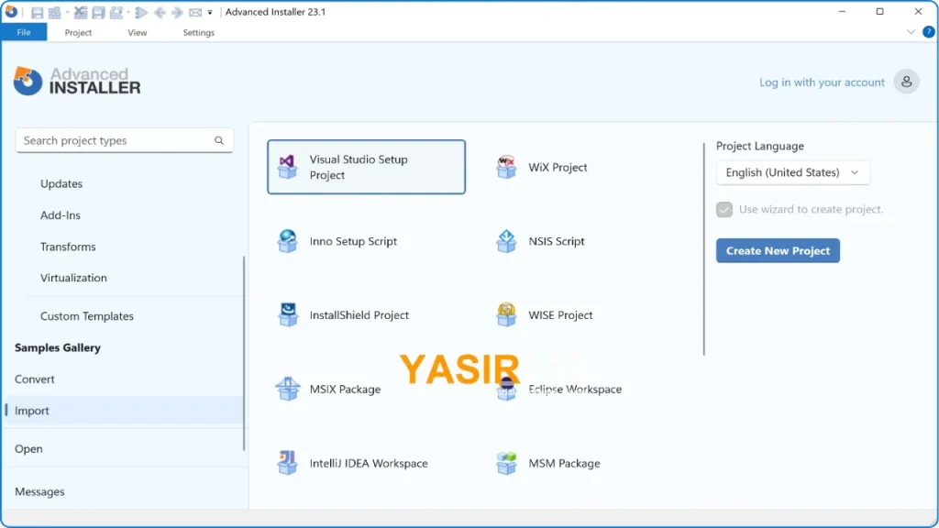Select Visual Studio Setup Project label

(x=359, y=167)
